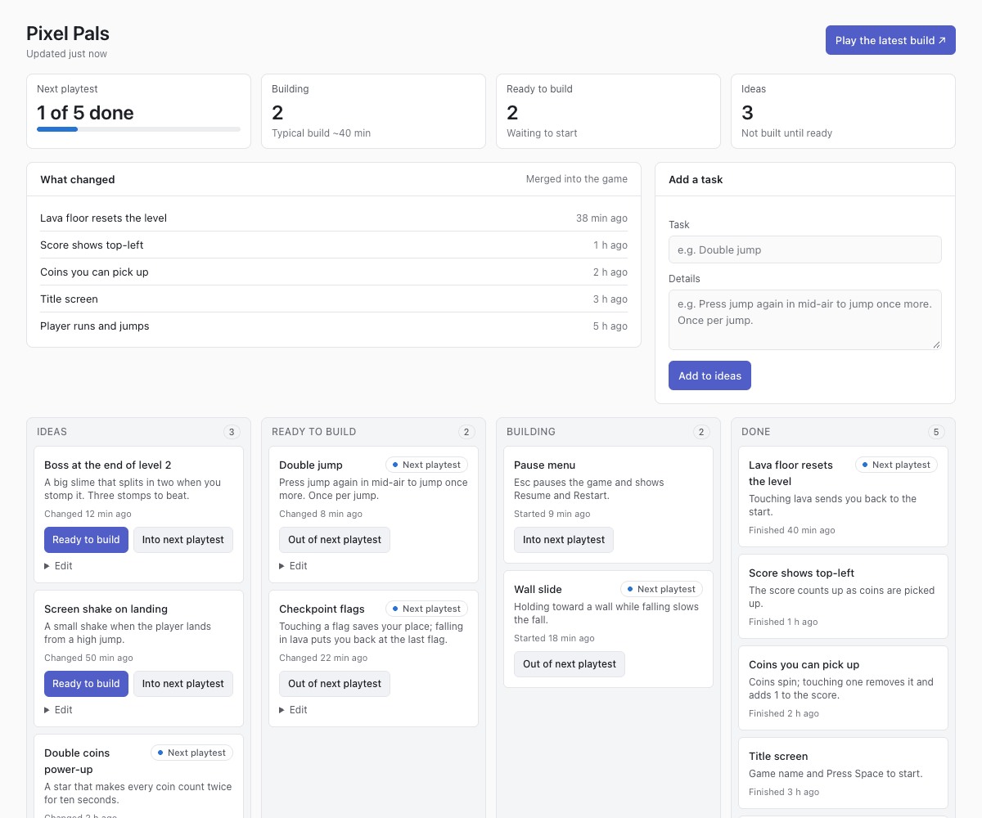Select Coins you can pick up changelog row
Screen dimensions: 982x818
pyautogui.click(x=334, y=272)
